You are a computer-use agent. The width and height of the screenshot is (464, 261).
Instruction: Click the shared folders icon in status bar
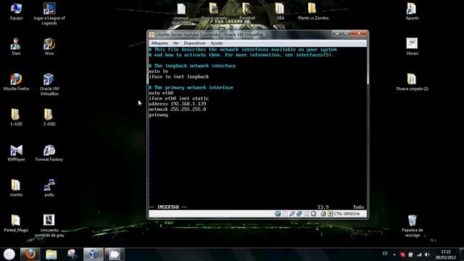point(306,214)
